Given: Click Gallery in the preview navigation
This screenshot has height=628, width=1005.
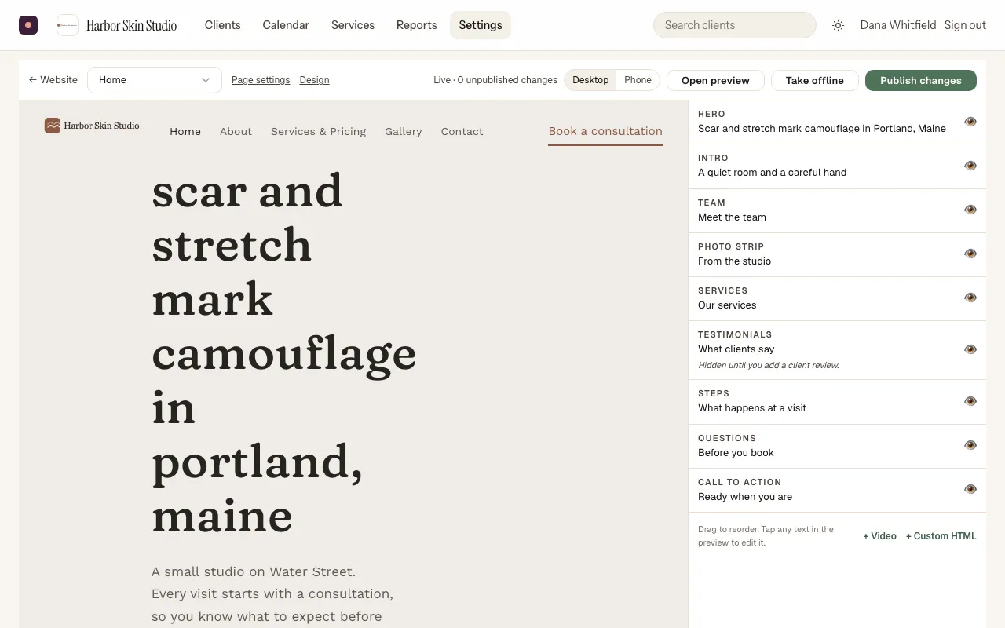Looking at the screenshot, I should coord(404,132).
